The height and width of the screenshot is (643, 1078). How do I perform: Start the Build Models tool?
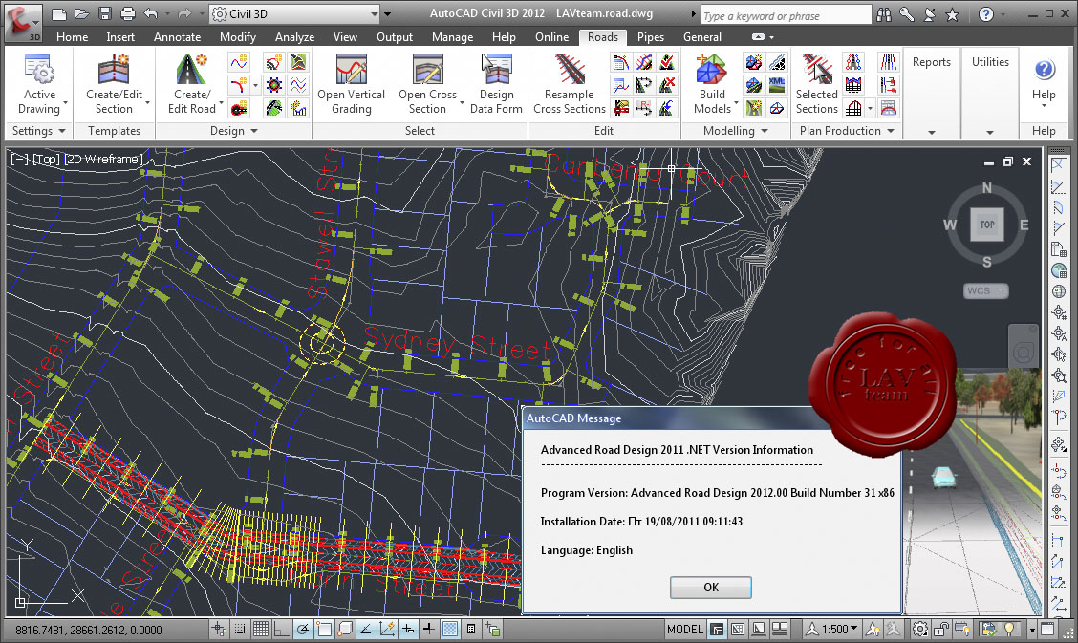[x=712, y=84]
